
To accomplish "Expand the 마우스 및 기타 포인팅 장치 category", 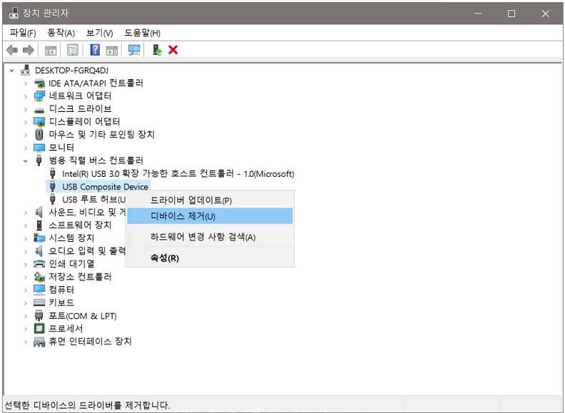I will click(25, 135).
